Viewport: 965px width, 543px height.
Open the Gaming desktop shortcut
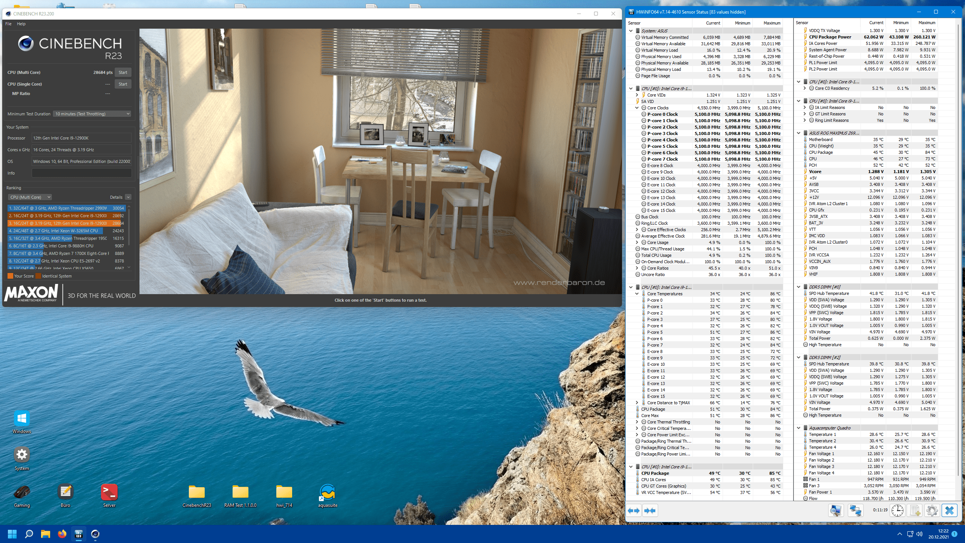click(x=22, y=495)
